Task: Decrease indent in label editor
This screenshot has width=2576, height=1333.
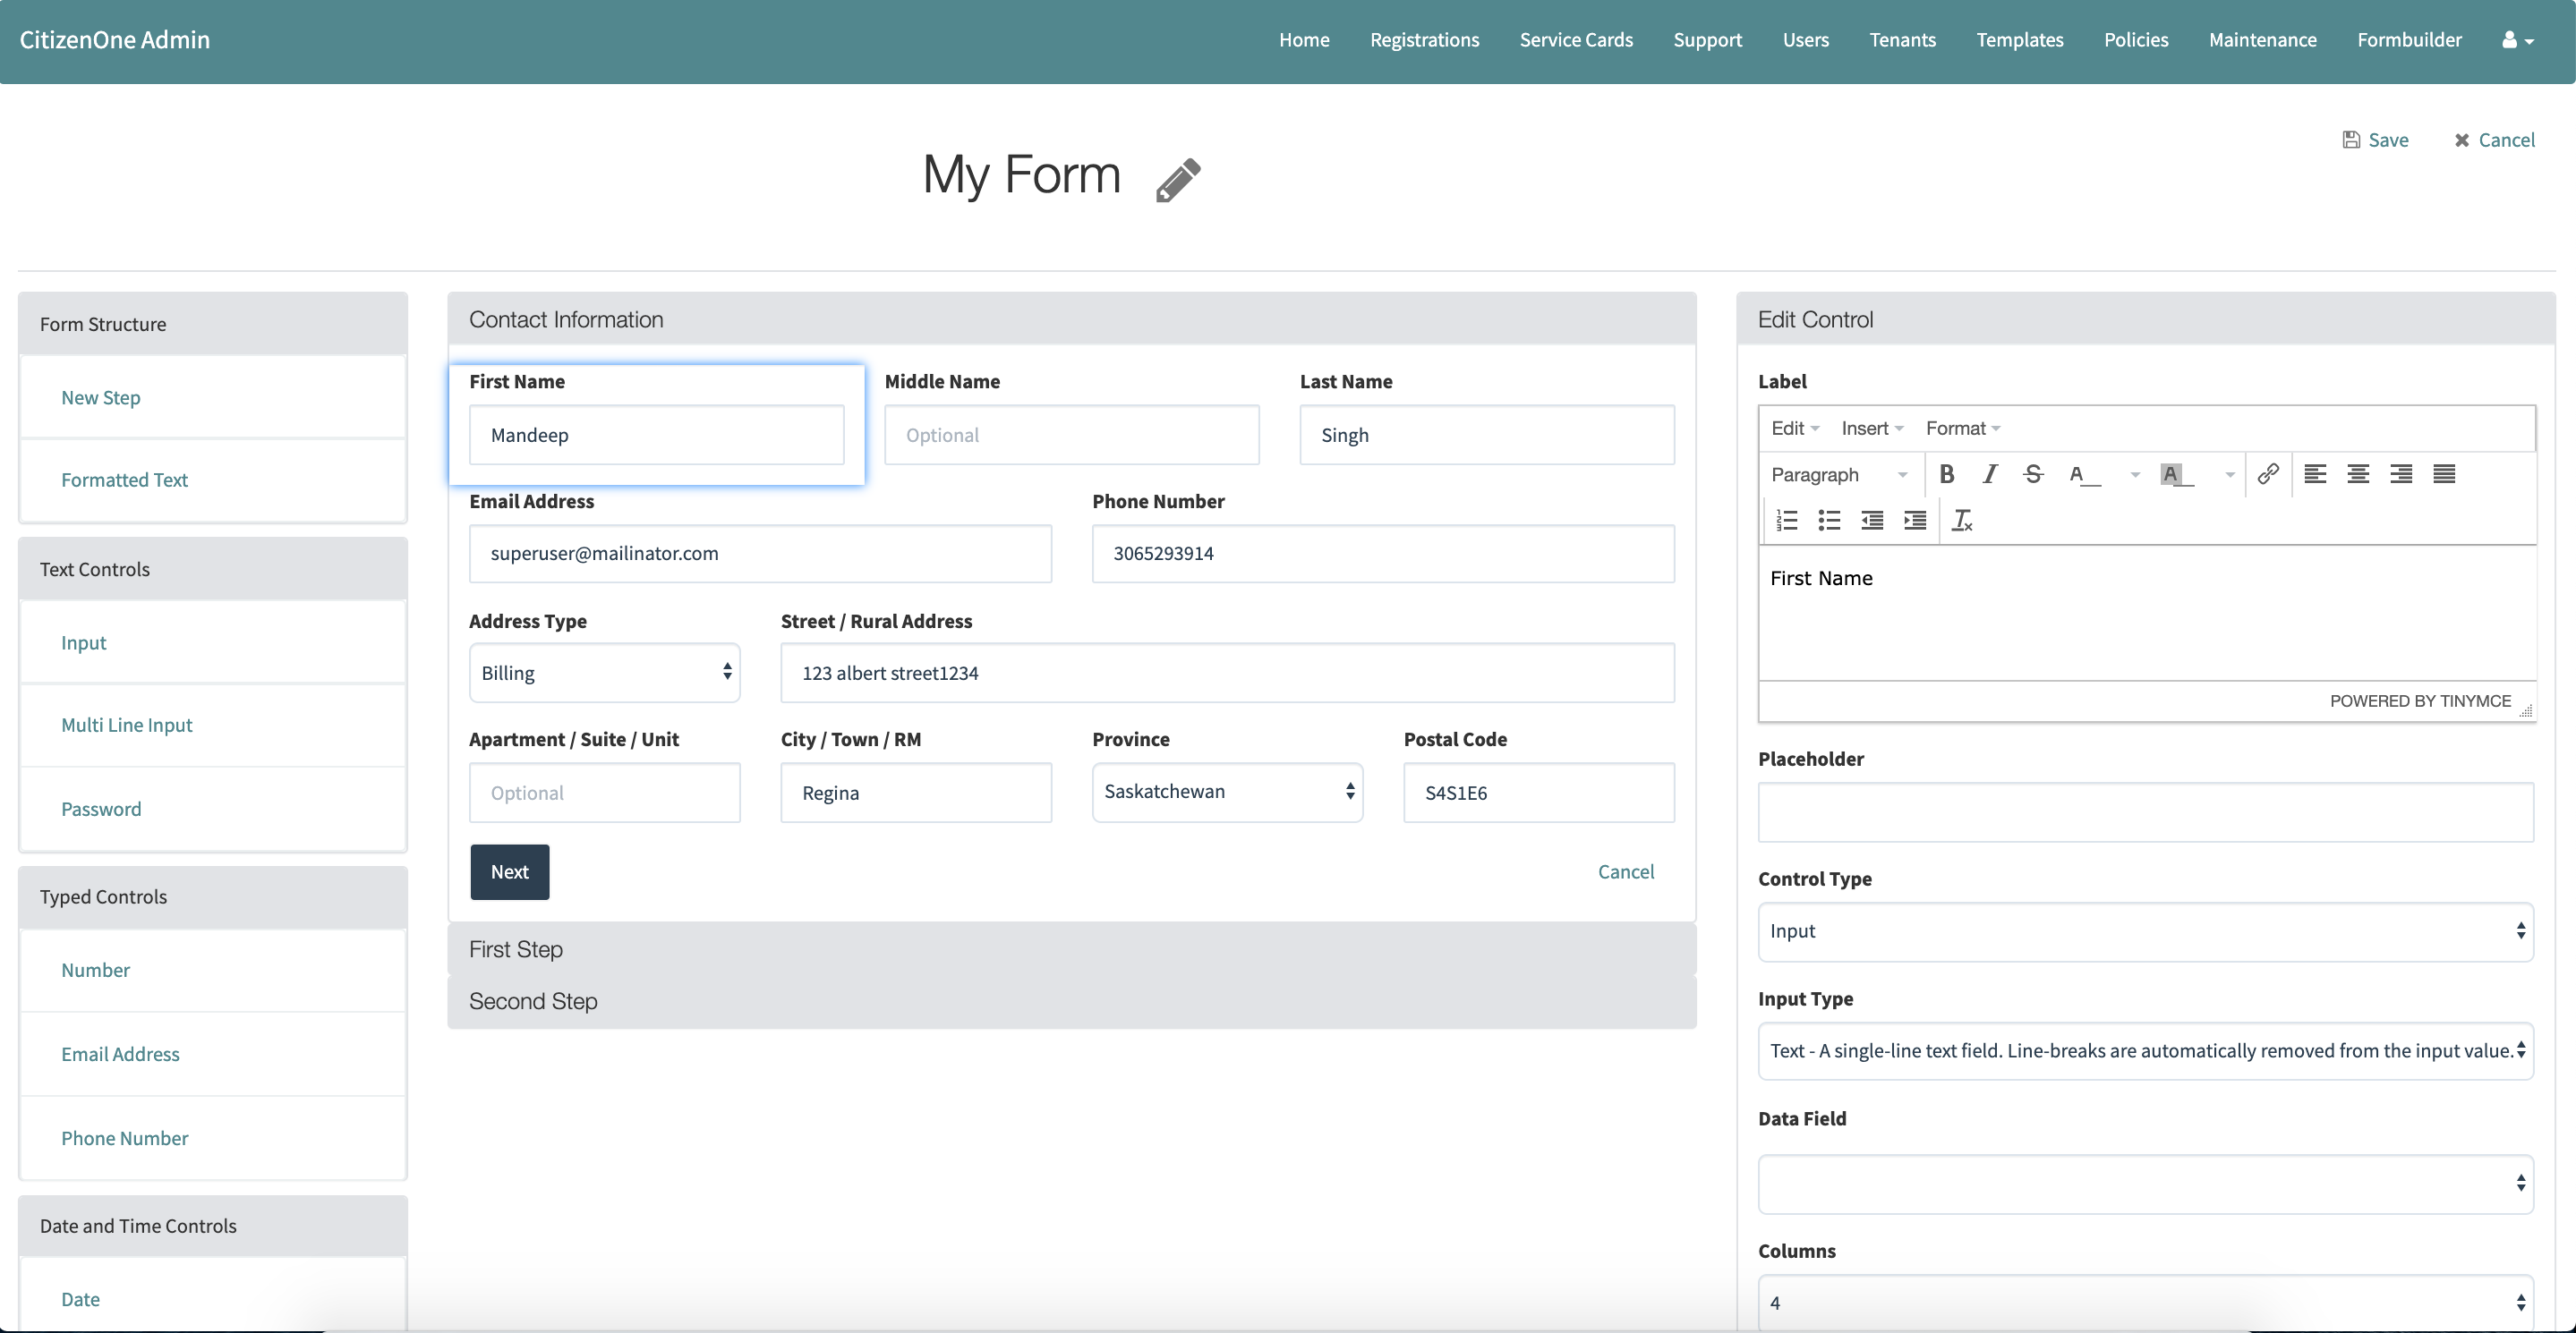Action: (x=1872, y=521)
